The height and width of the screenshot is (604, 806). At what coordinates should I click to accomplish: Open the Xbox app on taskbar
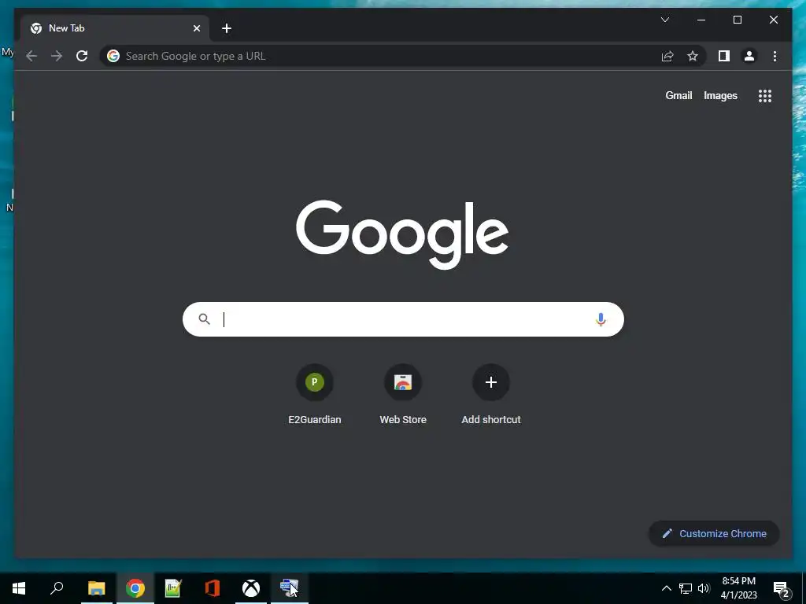251,588
